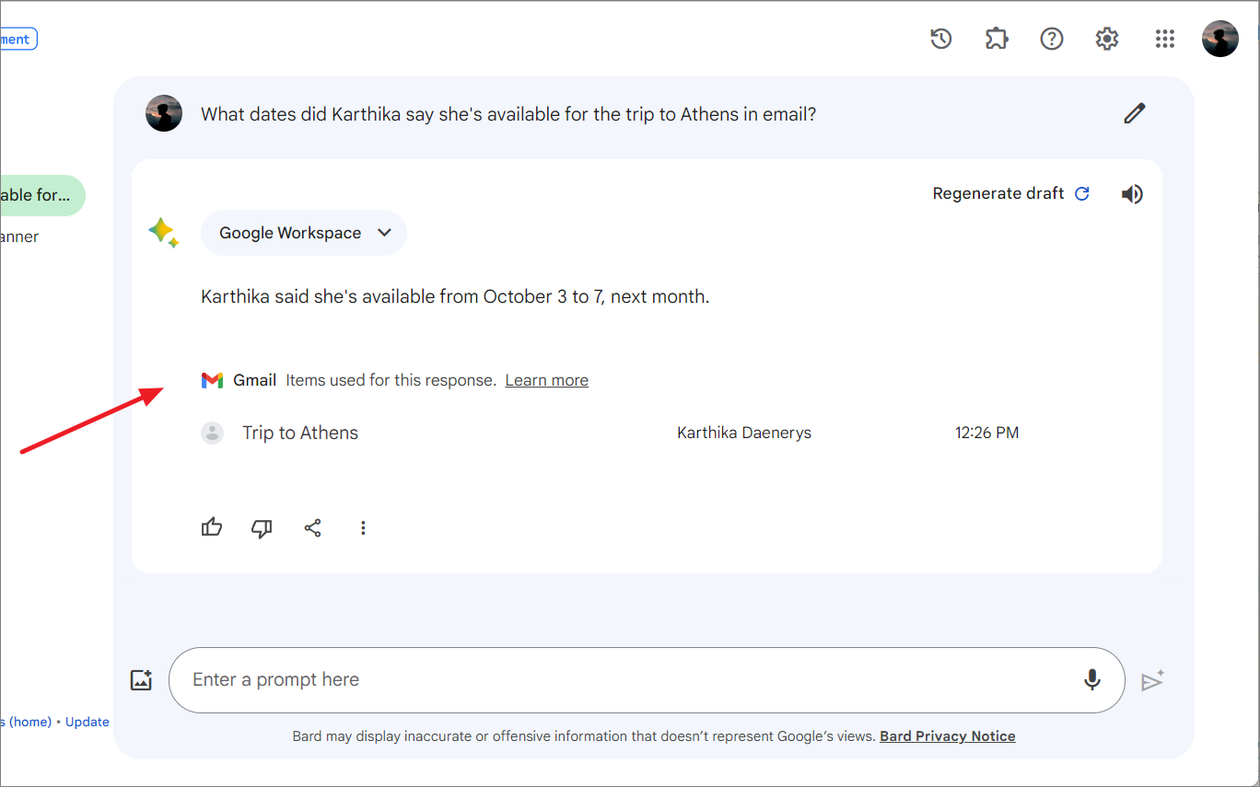Click the response text about October 3 to 7
The height and width of the screenshot is (787, 1260).
(x=455, y=296)
